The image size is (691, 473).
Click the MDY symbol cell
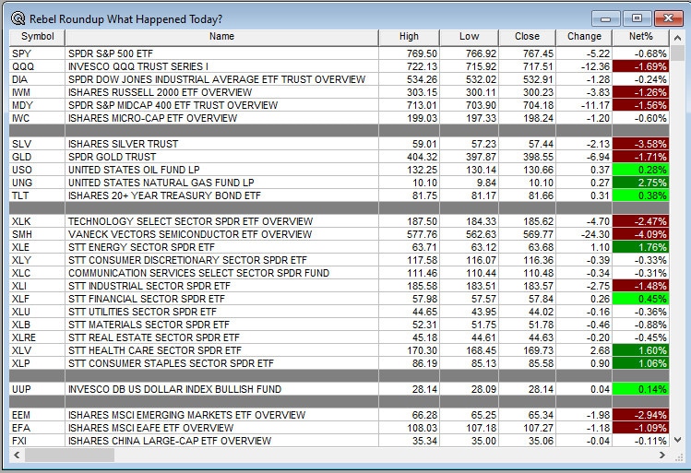37,105
